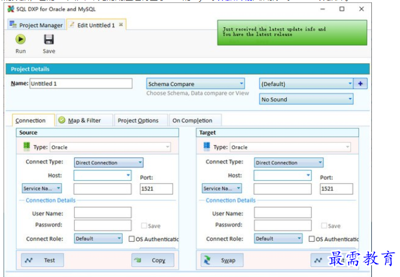This screenshot has height=277, width=400.
Task: Click Target 'Connection Details' label
Action: coord(230,200)
